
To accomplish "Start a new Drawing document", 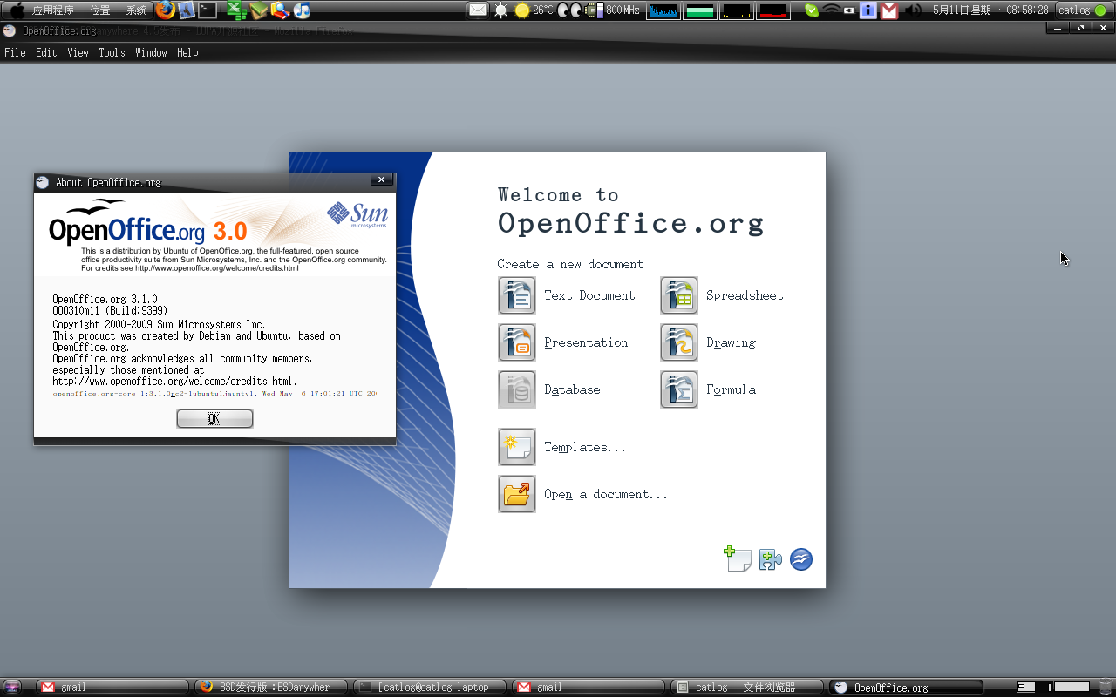I will tap(679, 342).
